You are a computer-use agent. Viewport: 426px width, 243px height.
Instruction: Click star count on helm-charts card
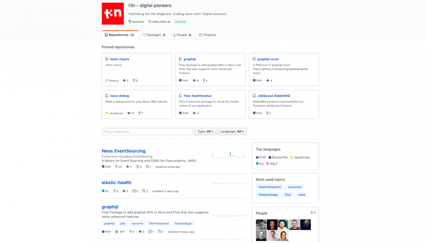click(126, 80)
